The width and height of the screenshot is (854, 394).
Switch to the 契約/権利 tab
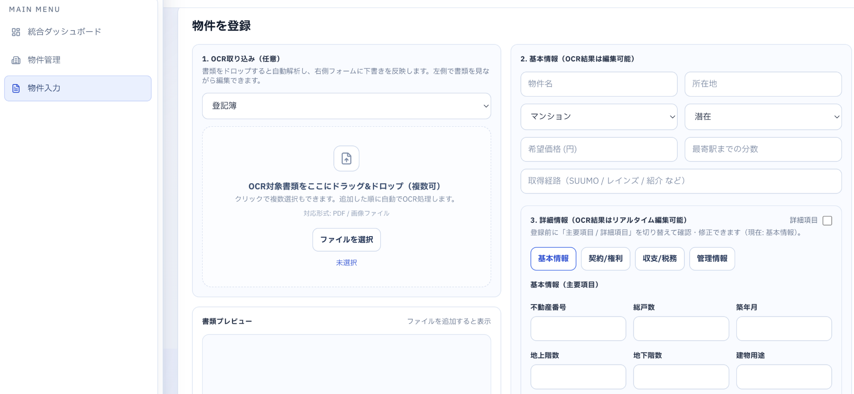pos(606,259)
